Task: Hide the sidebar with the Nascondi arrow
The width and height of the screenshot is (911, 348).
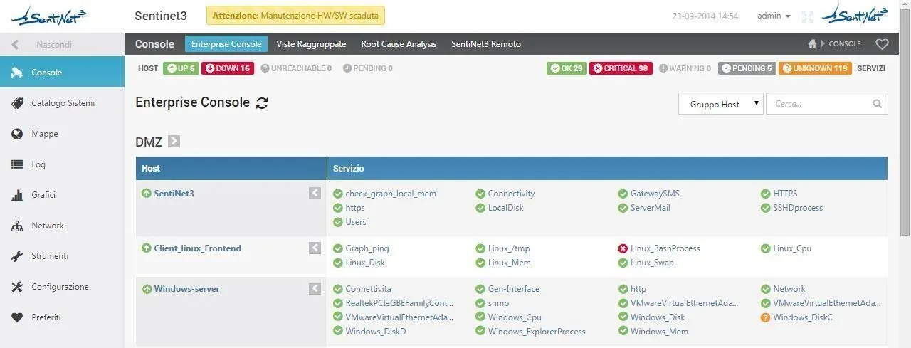Action: point(16,45)
